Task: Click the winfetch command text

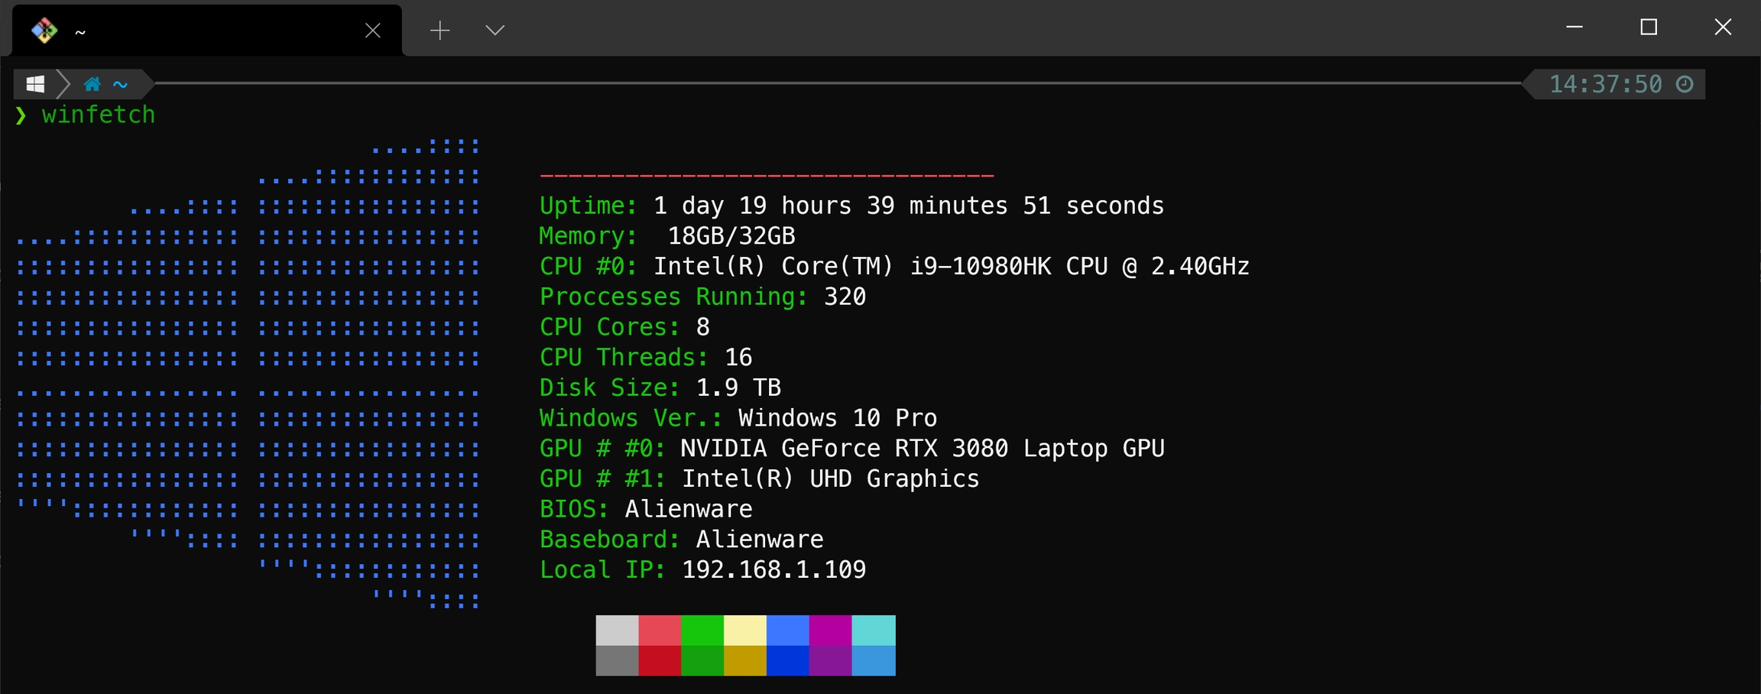Action: pos(99,115)
